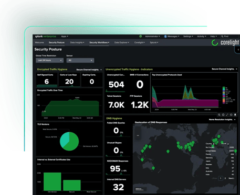Go to page 2 of country table
The height and width of the screenshot is (195, 240).
pyautogui.click(x=225, y=178)
